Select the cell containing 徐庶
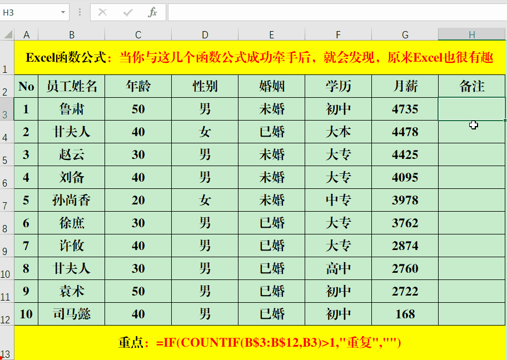 [72, 223]
